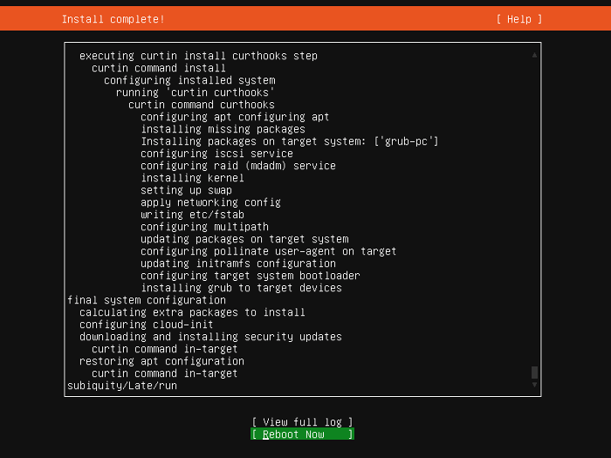Open the Help menu in header

click(519, 19)
